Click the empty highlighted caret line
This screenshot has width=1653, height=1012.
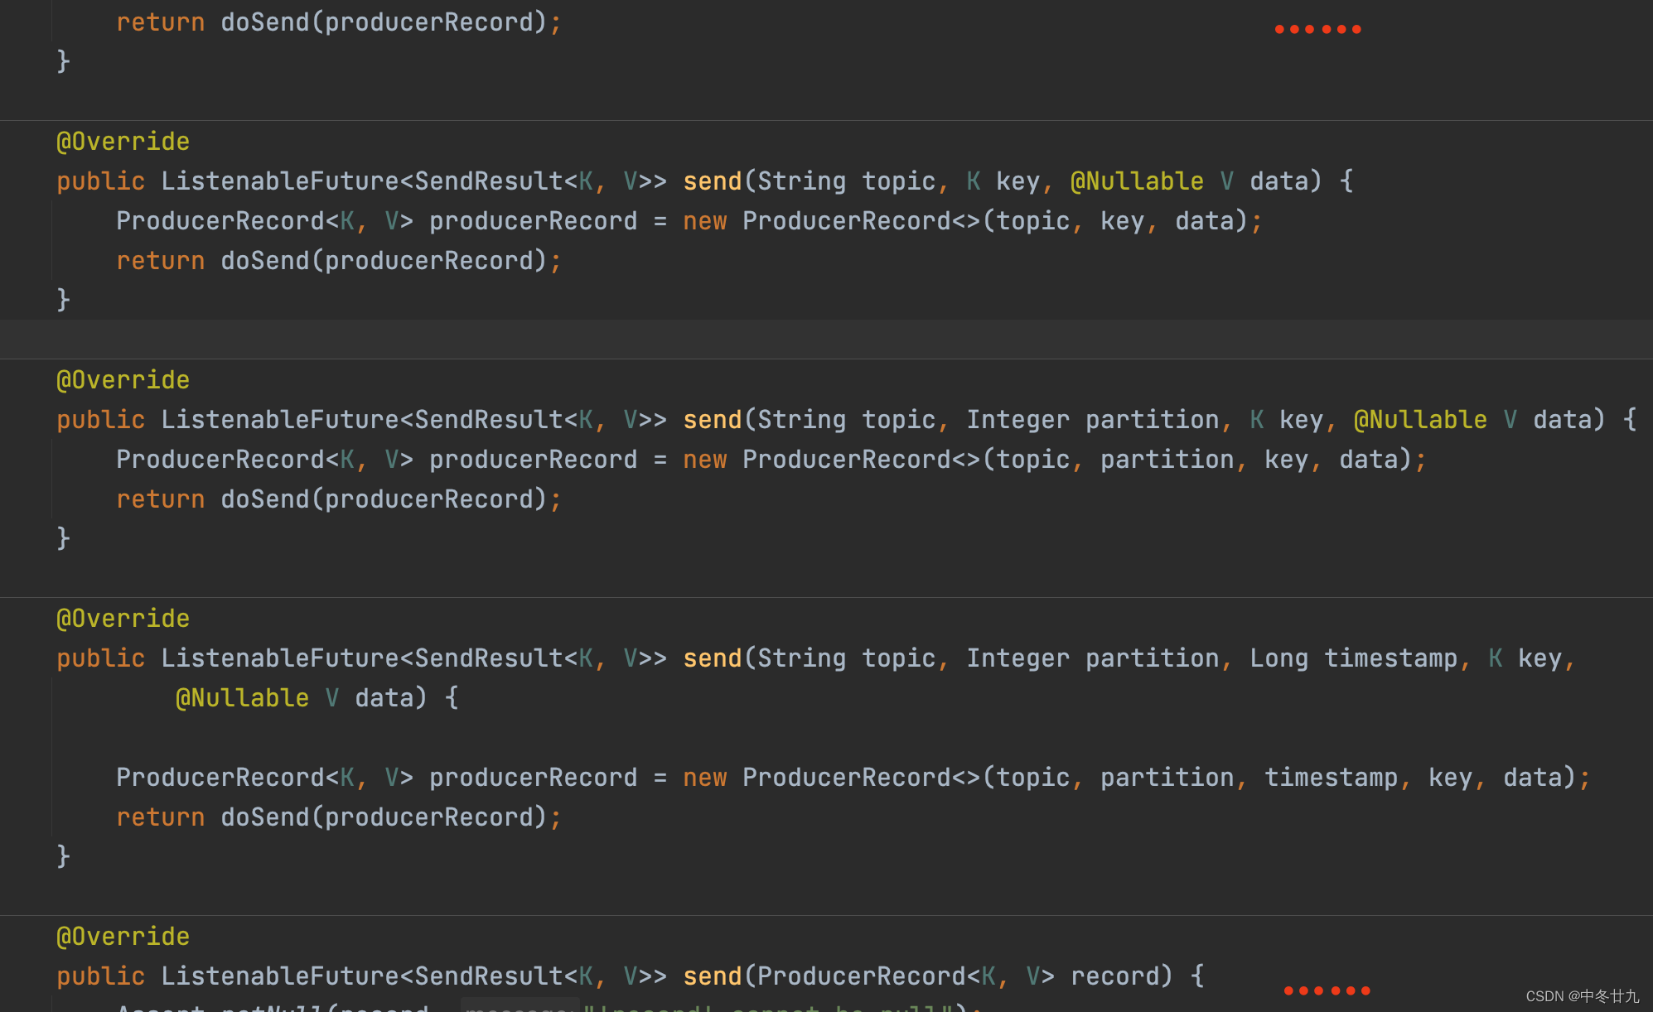(x=826, y=340)
